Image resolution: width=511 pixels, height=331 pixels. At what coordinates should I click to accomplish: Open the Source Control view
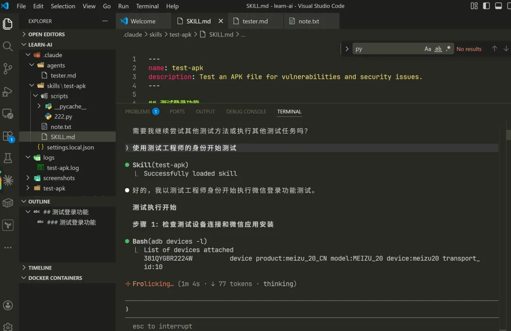point(8,69)
